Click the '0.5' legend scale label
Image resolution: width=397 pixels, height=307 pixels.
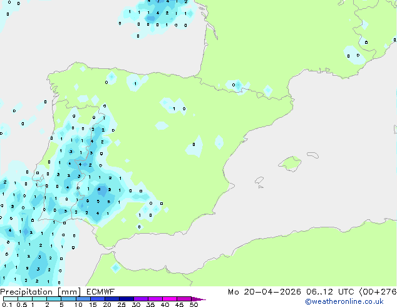[x=21, y=304]
